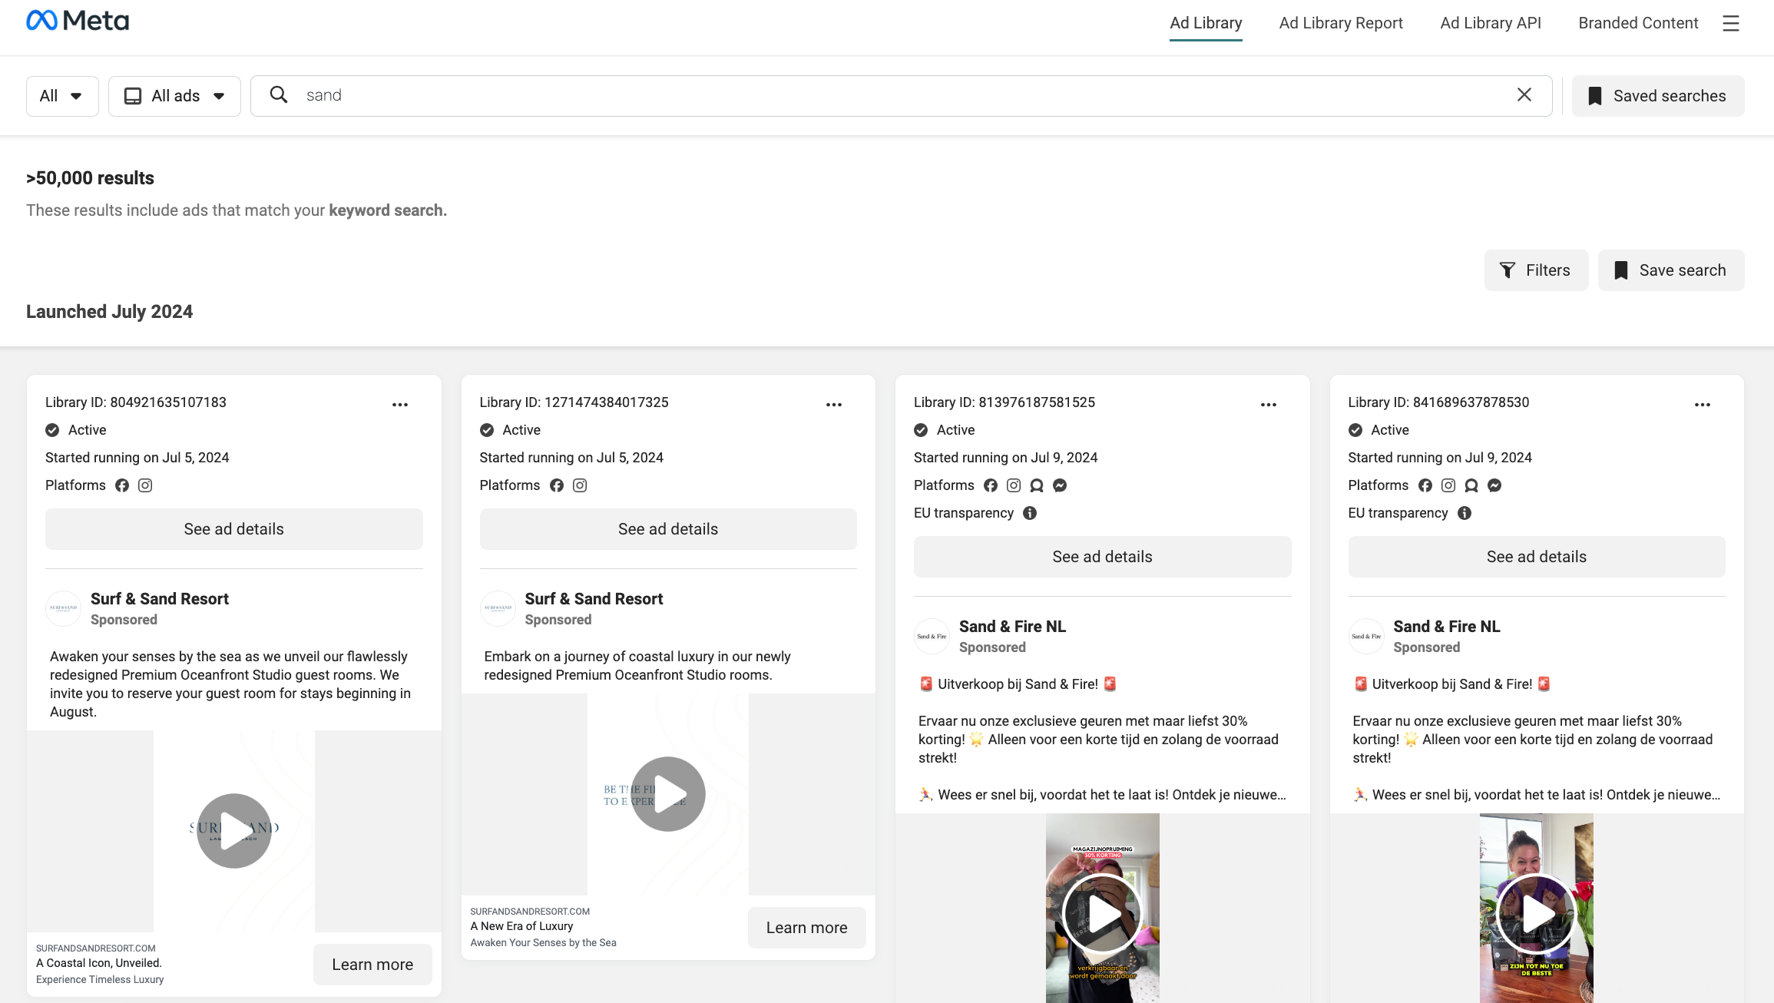Play the 'Coastal Icon, Unveiled' video ad
This screenshot has width=1774, height=1003.
234,831
